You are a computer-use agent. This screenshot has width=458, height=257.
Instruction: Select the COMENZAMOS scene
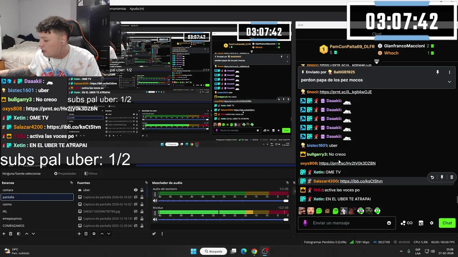37,226
